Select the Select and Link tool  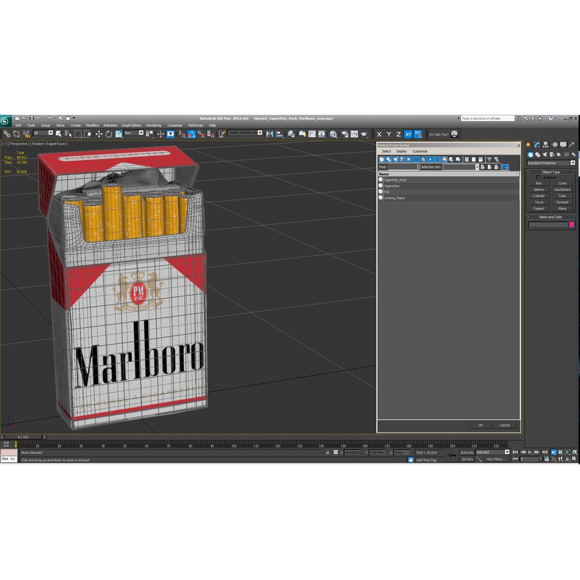point(6,134)
